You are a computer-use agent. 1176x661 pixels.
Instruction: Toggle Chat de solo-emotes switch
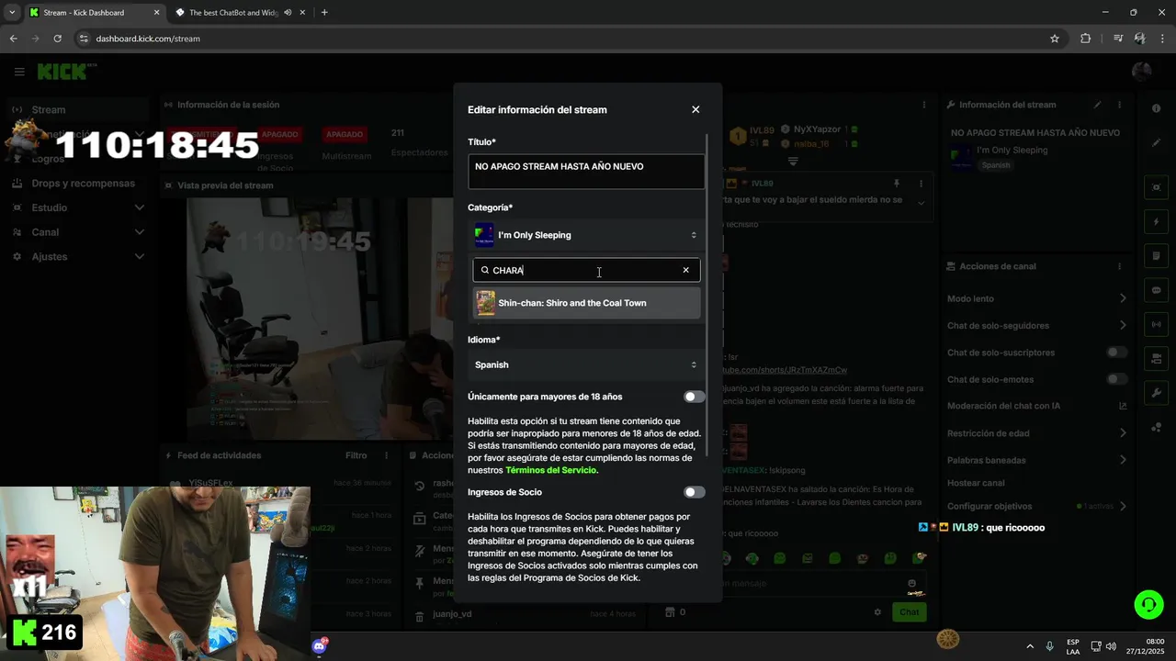pyautogui.click(x=1116, y=379)
